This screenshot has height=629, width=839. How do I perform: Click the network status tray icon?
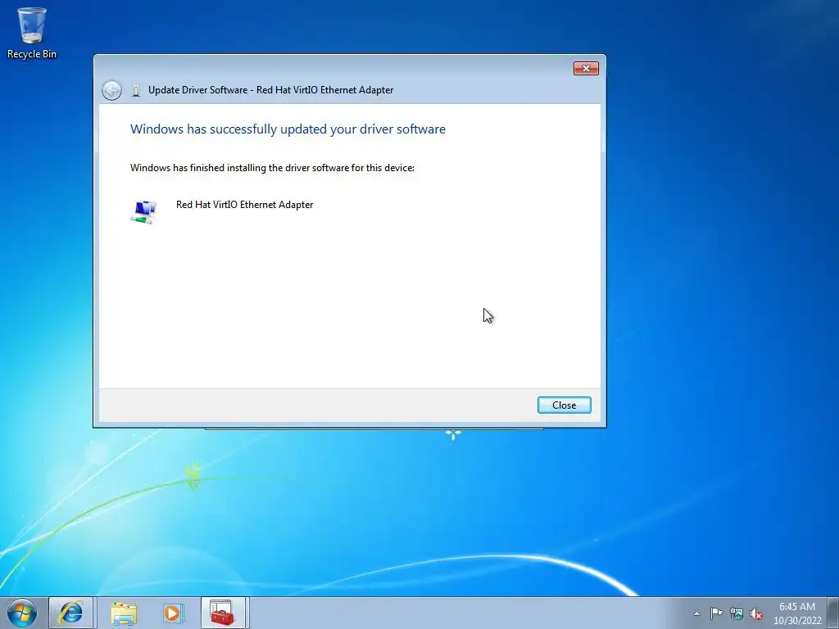click(x=737, y=613)
